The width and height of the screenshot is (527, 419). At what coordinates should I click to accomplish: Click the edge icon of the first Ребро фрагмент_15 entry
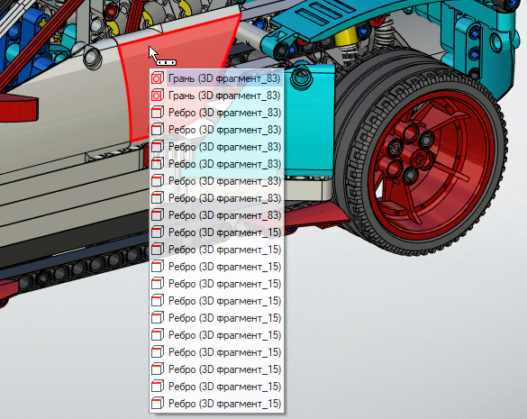tap(158, 232)
